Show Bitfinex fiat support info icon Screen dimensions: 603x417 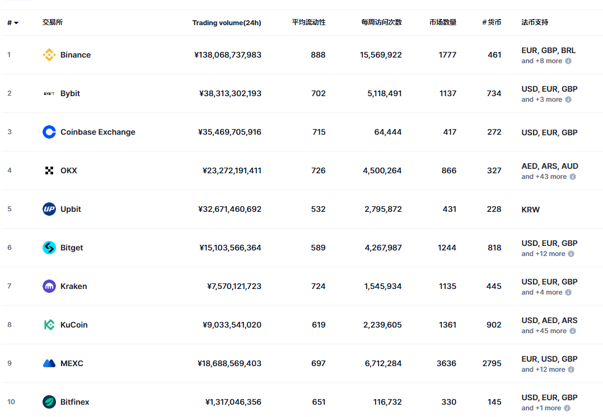pyautogui.click(x=567, y=408)
